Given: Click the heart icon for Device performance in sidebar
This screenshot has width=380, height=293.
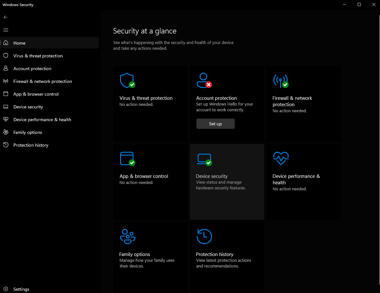Looking at the screenshot, I should (x=6, y=119).
